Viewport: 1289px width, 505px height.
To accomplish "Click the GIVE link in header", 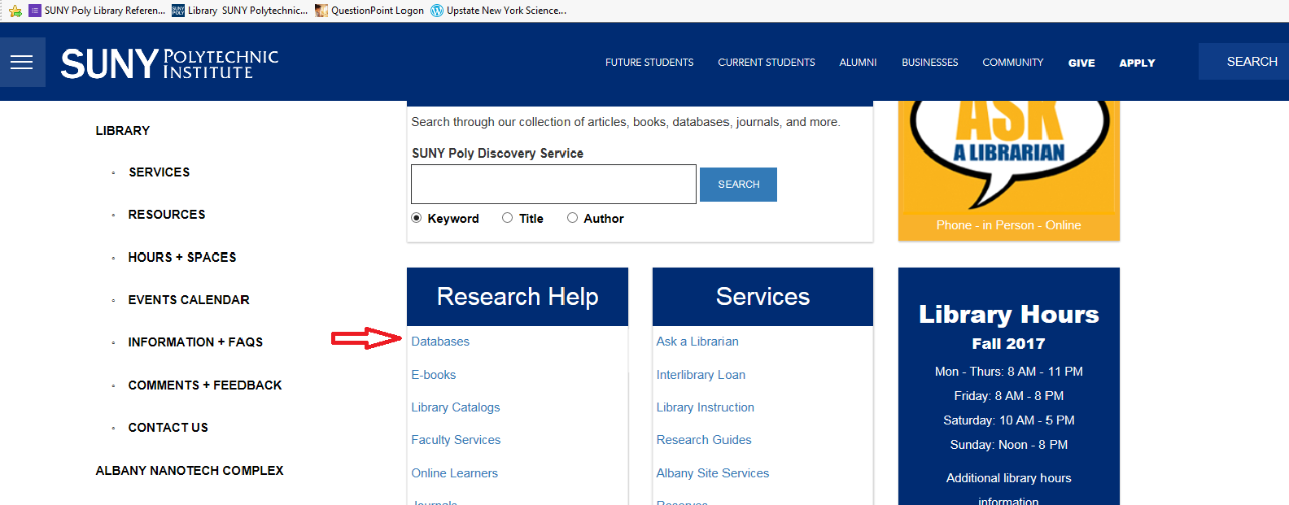I will click(x=1081, y=63).
